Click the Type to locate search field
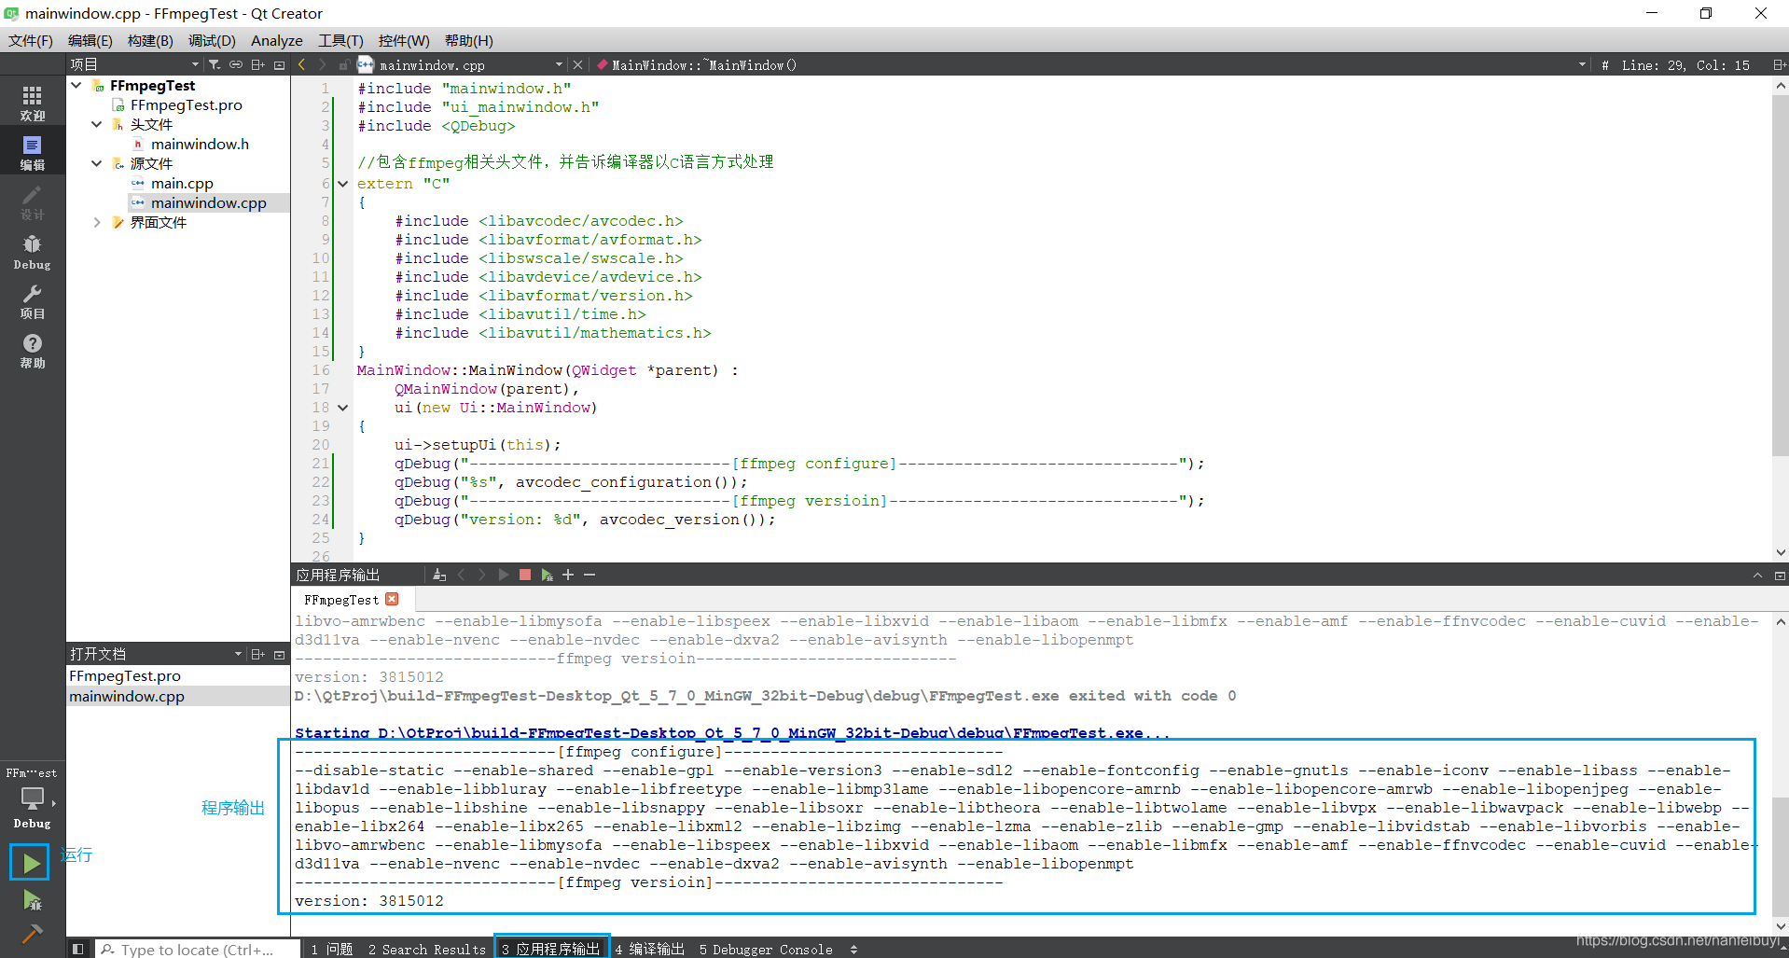The height and width of the screenshot is (958, 1789). (198, 949)
